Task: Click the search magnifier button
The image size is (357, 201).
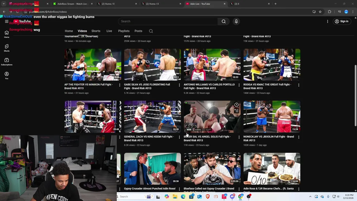Action: (x=224, y=21)
